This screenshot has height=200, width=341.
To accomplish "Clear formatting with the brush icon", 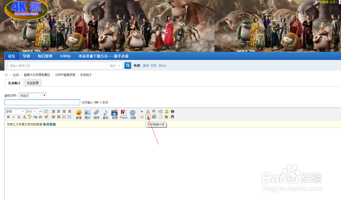I will (46, 117).
